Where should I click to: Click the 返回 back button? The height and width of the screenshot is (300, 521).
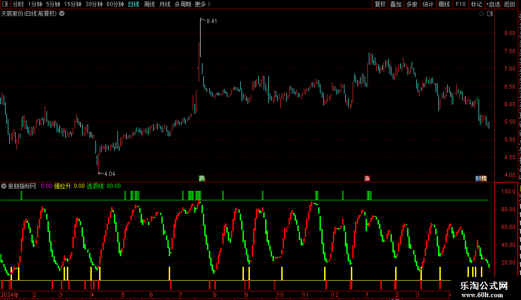509,4
